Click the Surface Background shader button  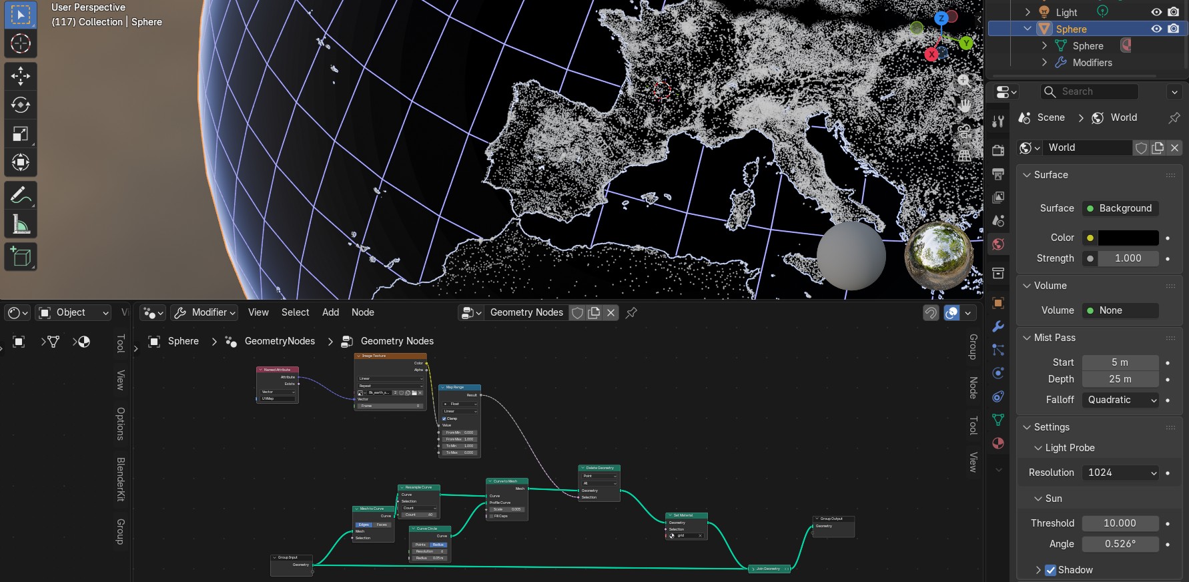tap(1121, 208)
